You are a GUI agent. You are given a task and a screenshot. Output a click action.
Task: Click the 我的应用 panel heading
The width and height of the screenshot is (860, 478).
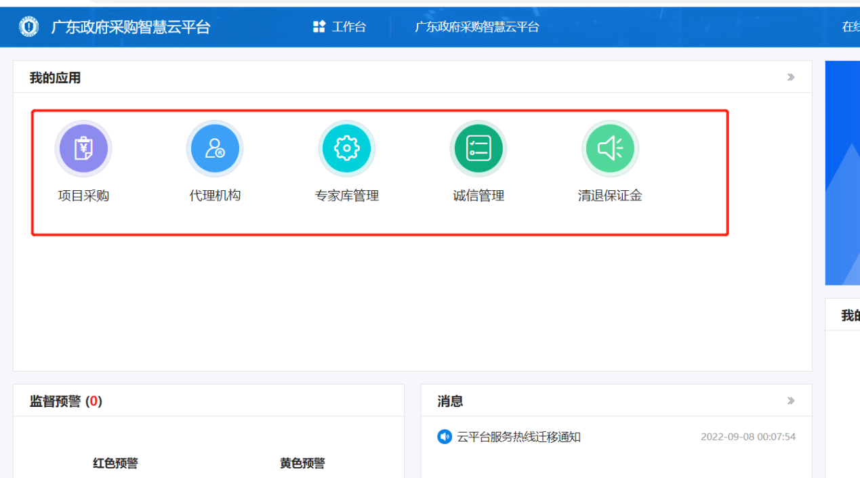point(55,78)
